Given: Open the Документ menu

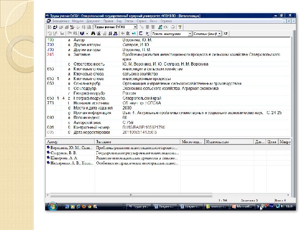Looking at the screenshot, I should pyautogui.click(x=93, y=21).
